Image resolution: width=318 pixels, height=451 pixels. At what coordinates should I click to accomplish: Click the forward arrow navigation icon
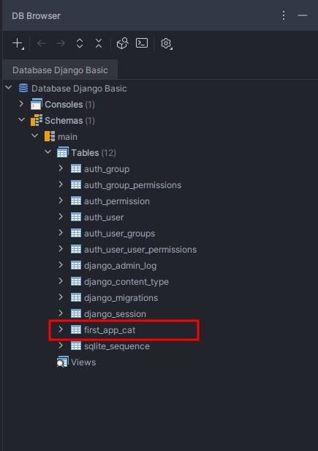point(61,43)
